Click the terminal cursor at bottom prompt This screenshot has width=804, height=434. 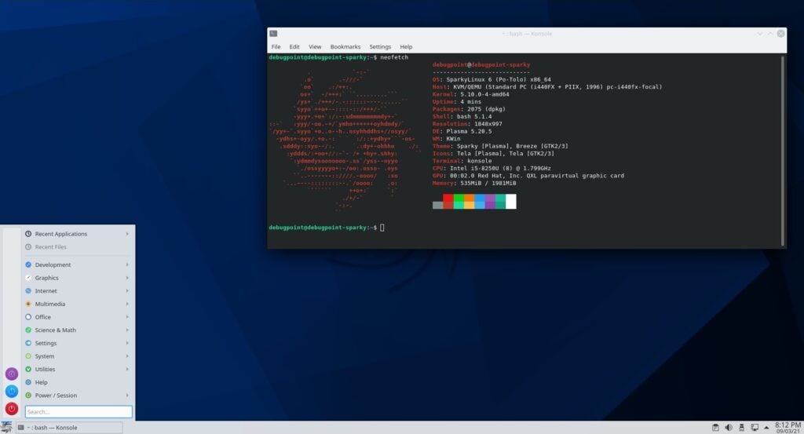[382, 228]
